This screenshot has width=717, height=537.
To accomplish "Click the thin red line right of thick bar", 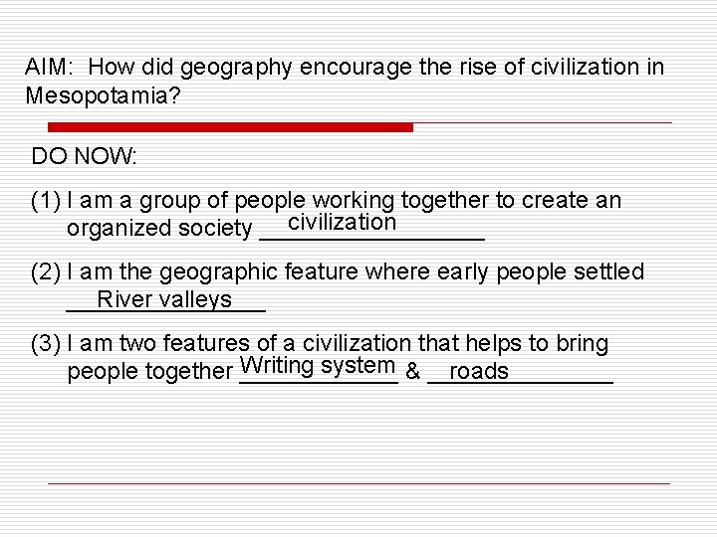I will pos(543,123).
